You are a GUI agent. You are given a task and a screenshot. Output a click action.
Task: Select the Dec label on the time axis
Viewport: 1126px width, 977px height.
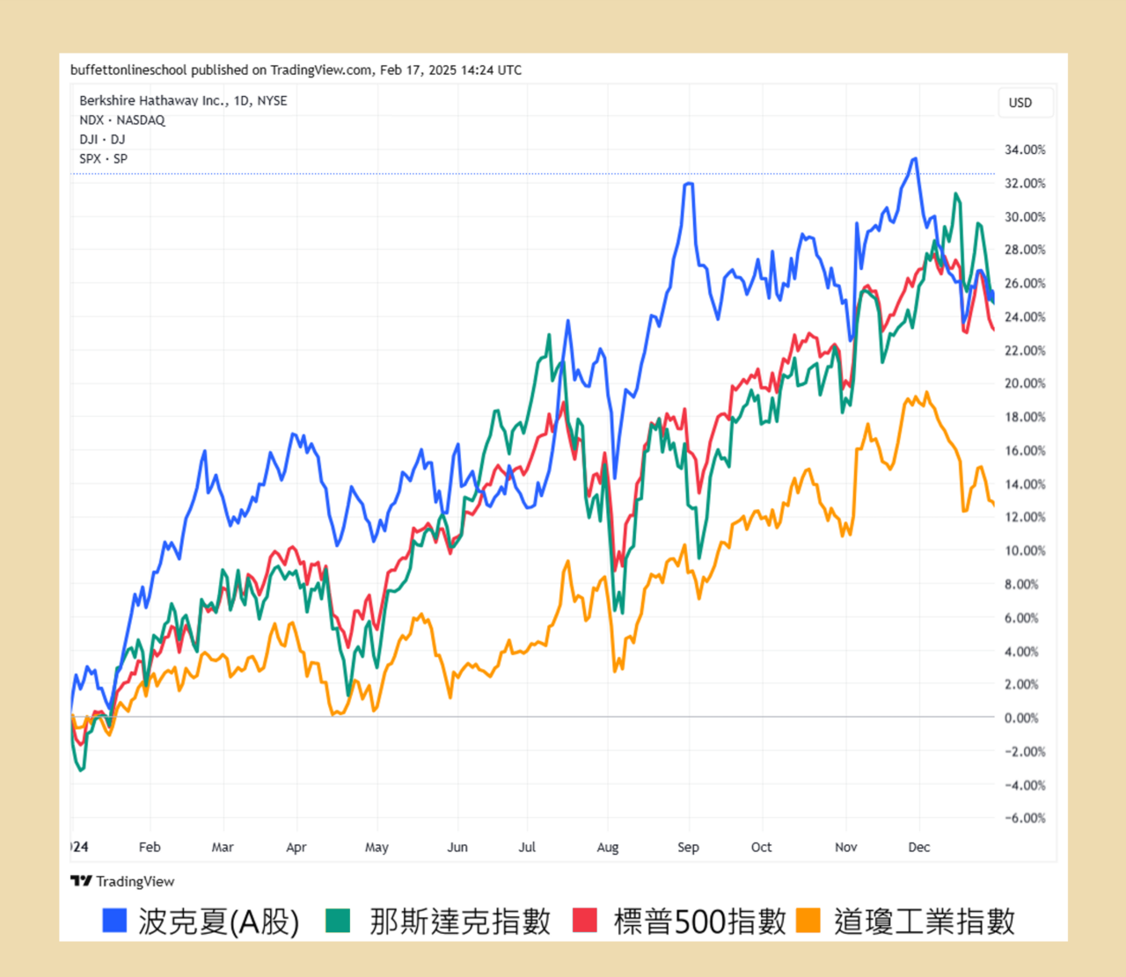[918, 847]
